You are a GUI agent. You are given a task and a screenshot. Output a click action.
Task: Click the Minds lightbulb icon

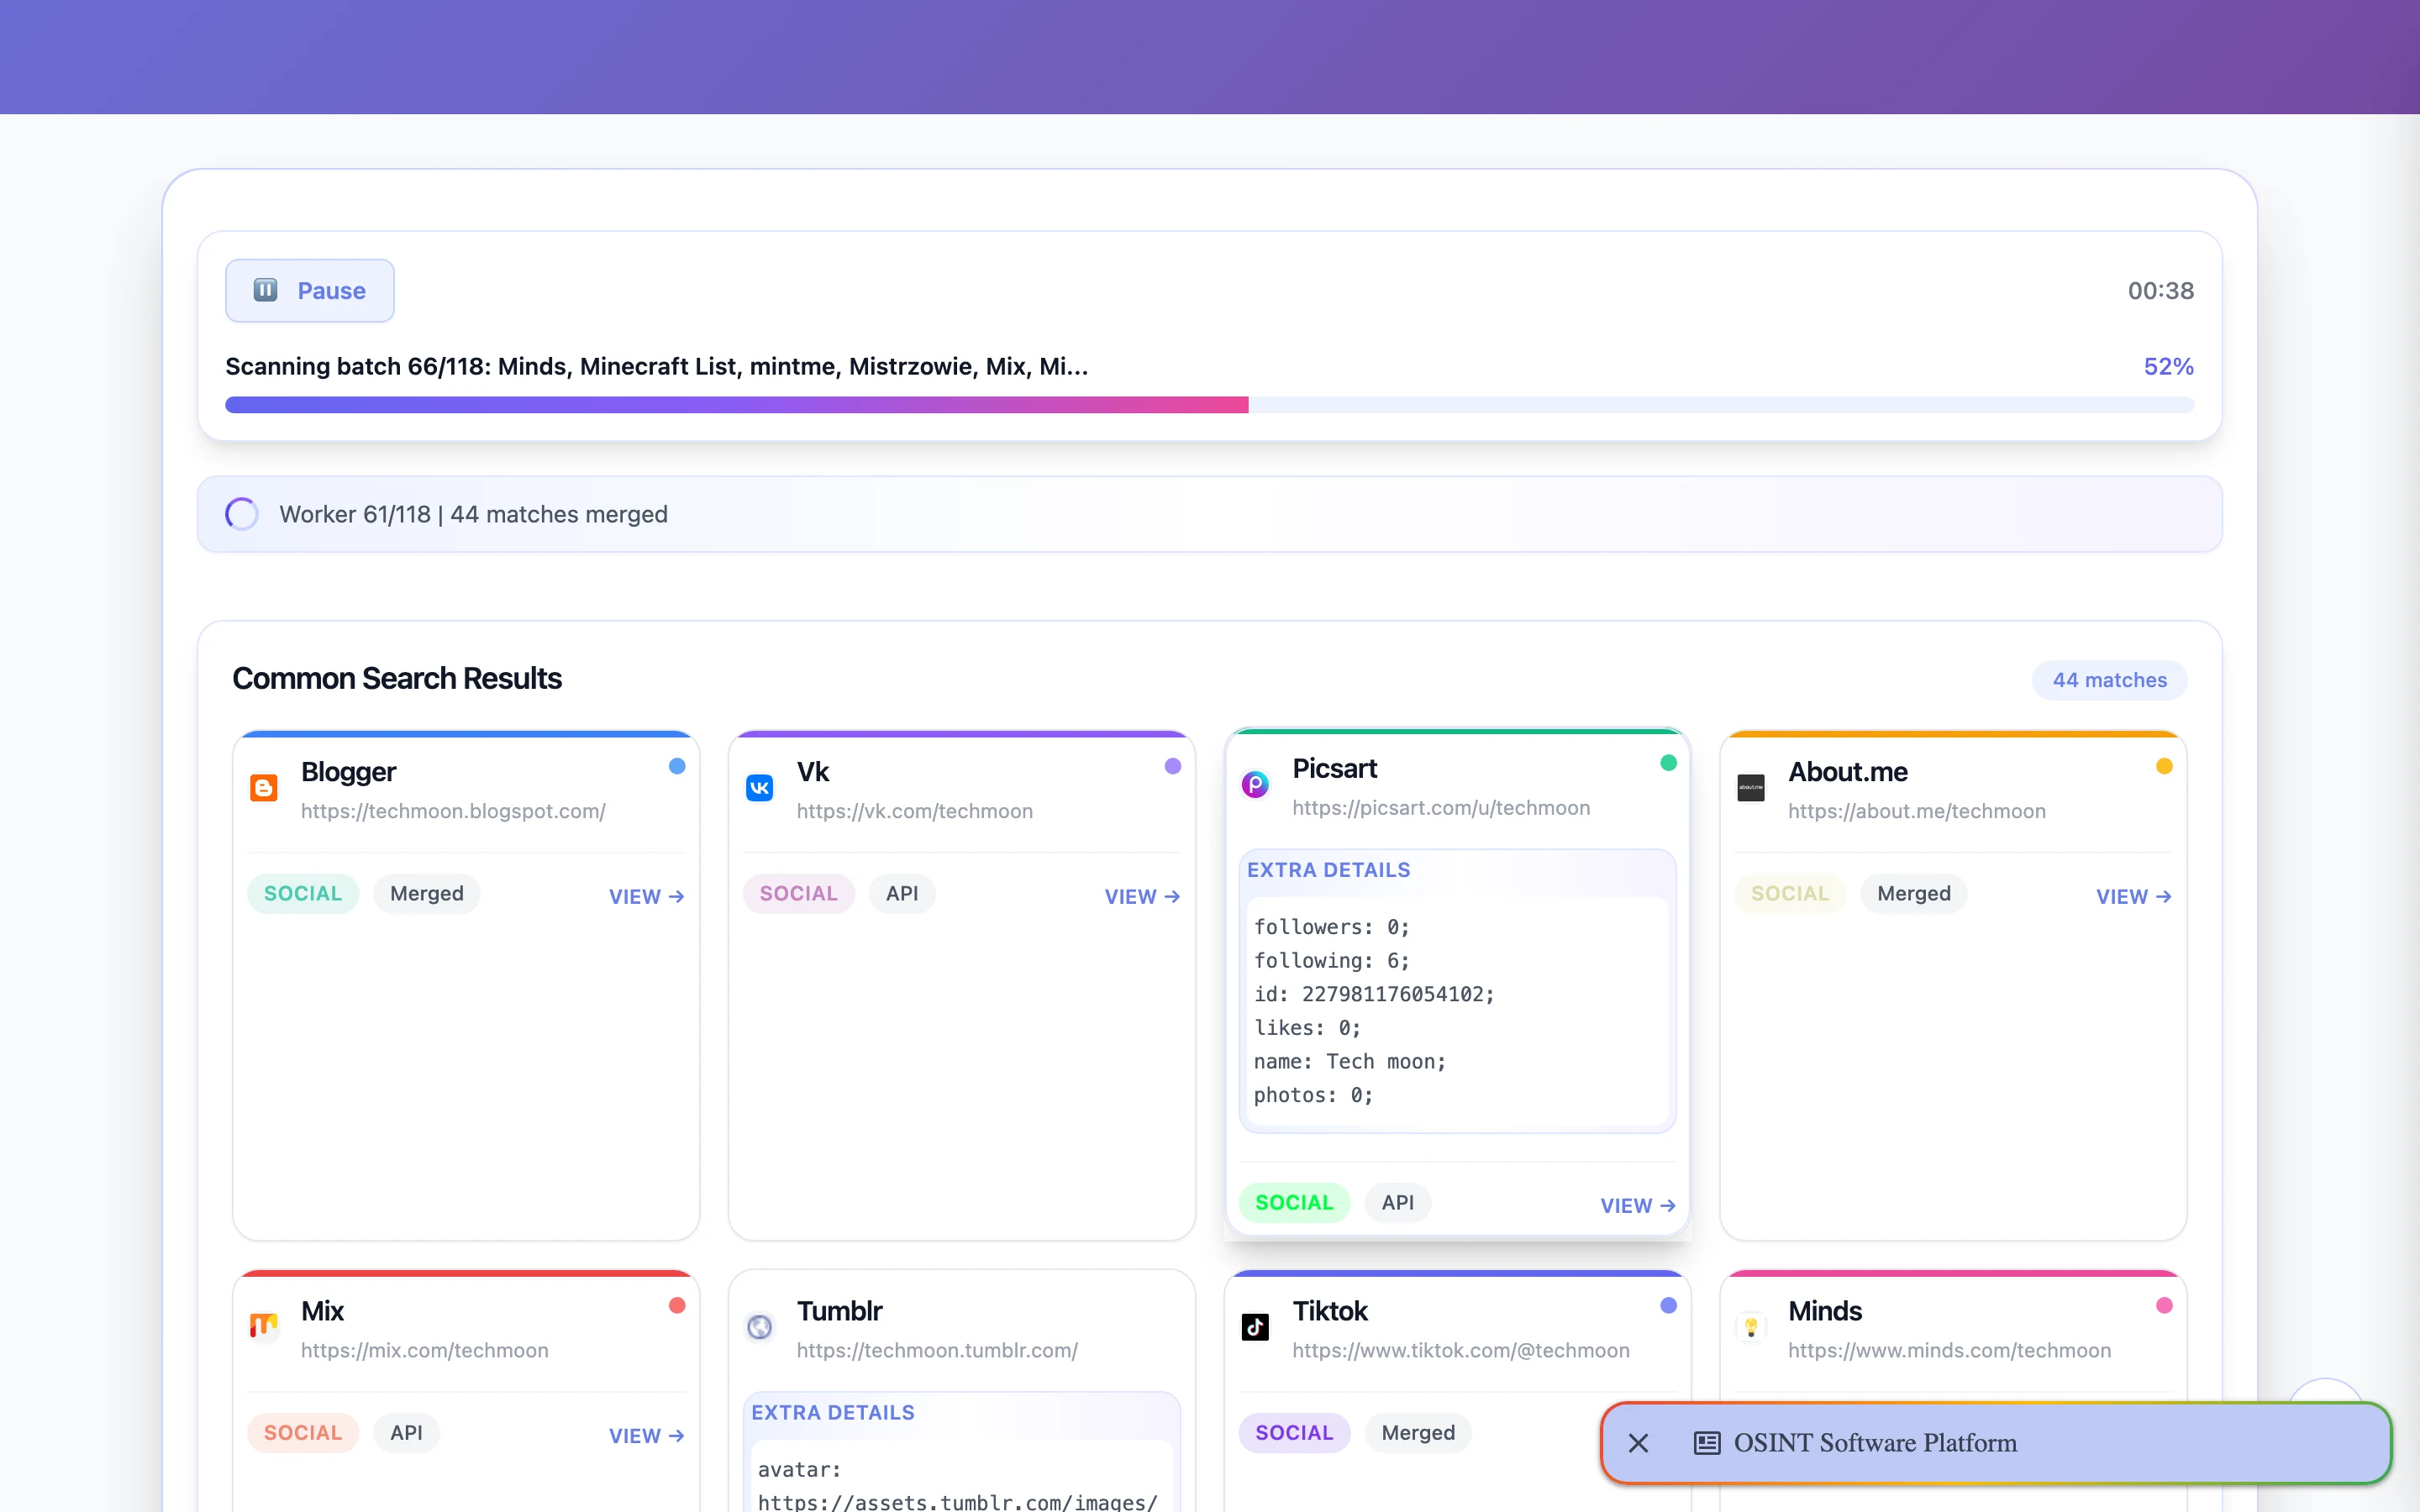(x=1751, y=1327)
